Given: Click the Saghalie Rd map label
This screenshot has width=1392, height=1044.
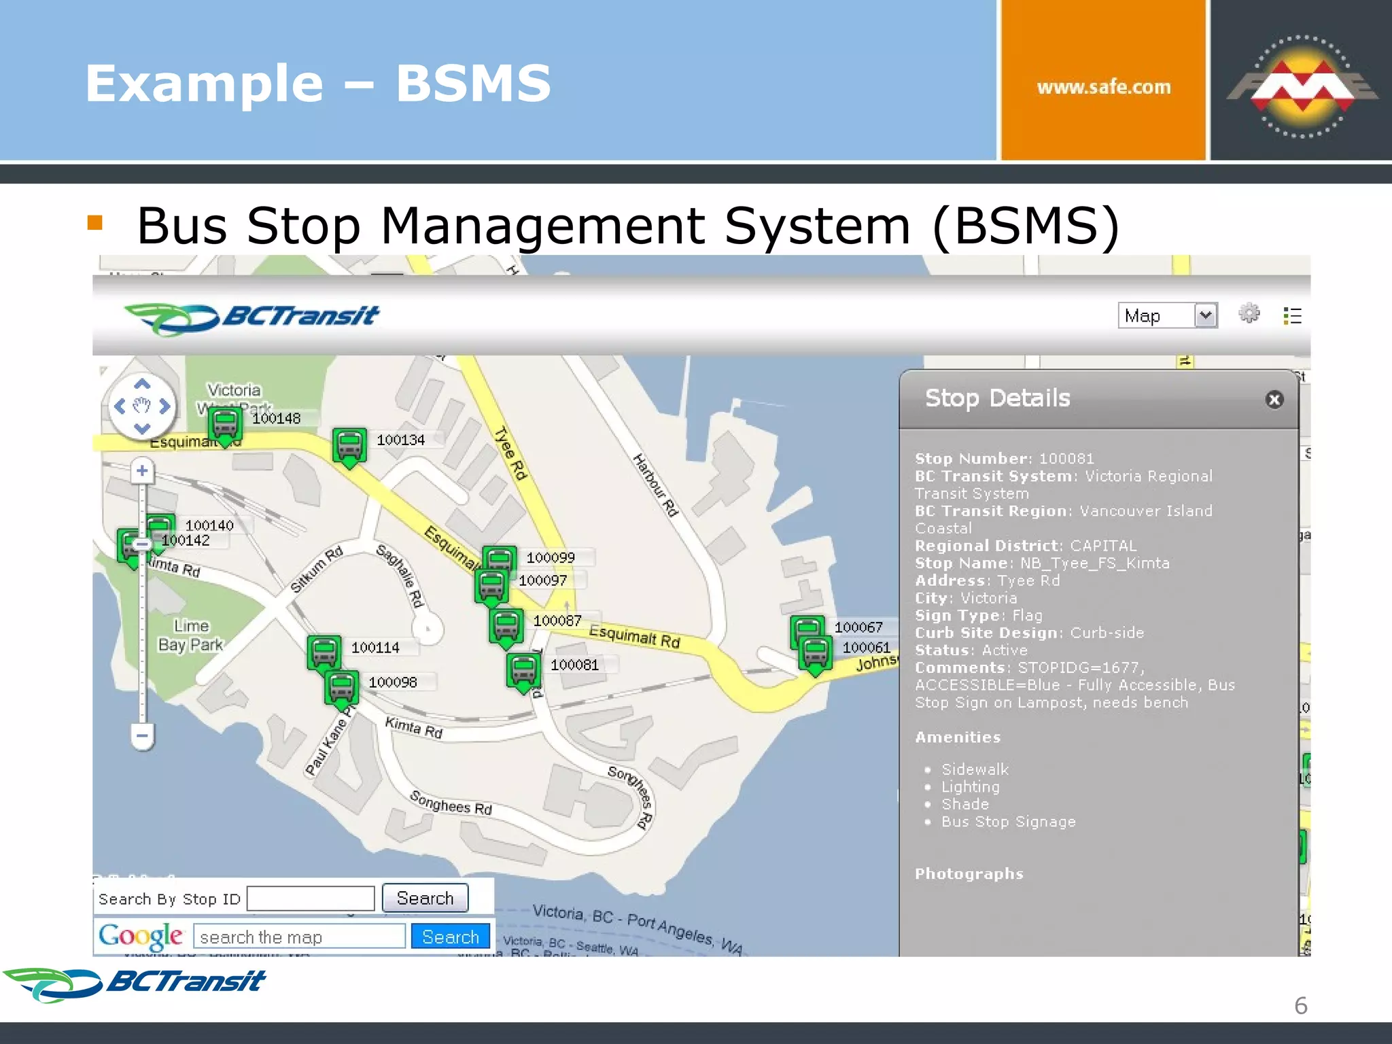Looking at the screenshot, I should [x=401, y=575].
